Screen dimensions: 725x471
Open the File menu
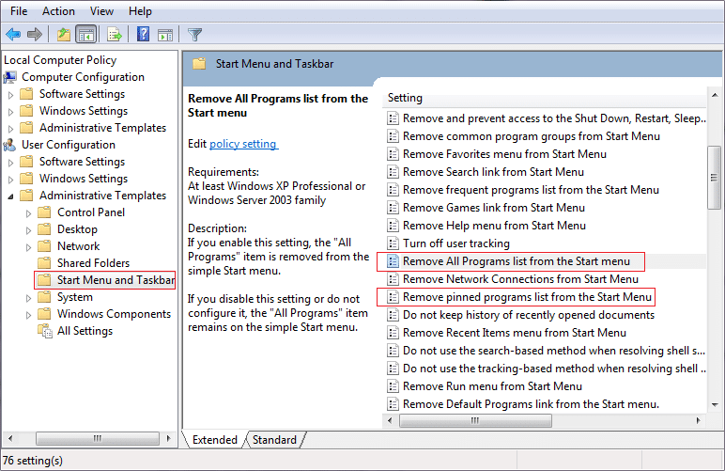[x=19, y=11]
